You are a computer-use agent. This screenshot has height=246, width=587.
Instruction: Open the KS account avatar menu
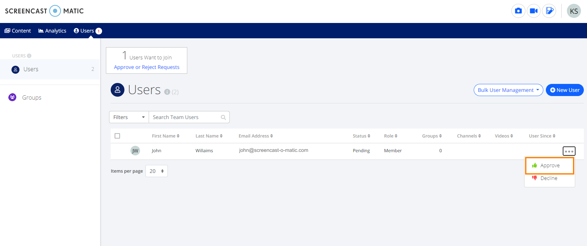point(574,11)
